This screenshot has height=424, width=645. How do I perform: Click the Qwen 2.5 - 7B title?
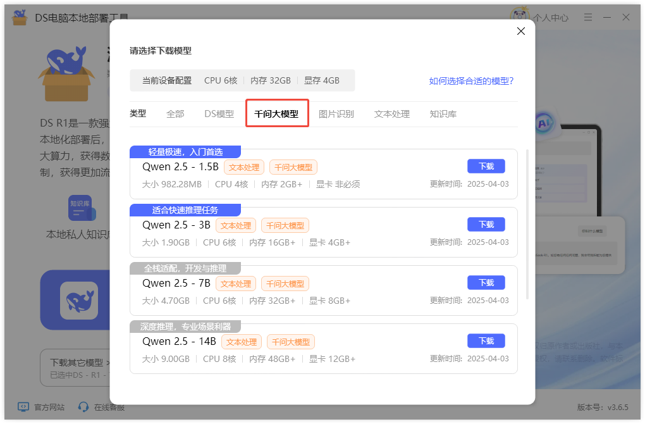tap(176, 284)
